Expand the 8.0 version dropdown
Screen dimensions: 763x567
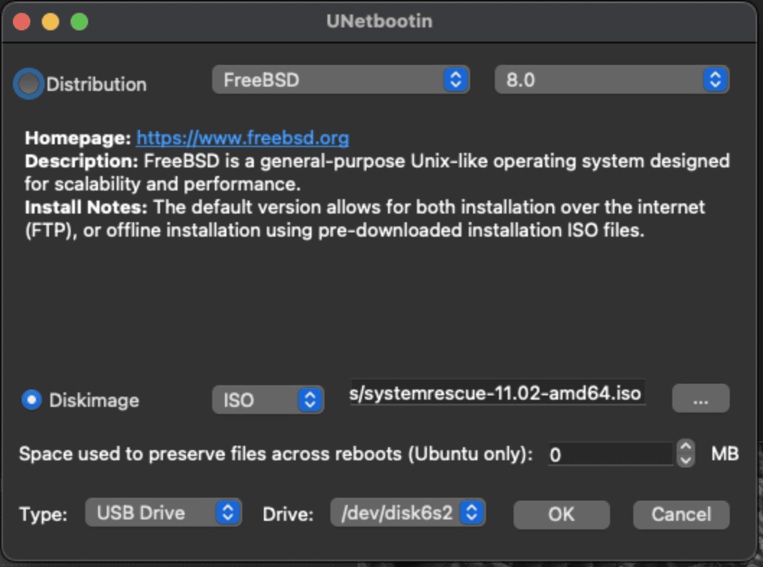612,80
